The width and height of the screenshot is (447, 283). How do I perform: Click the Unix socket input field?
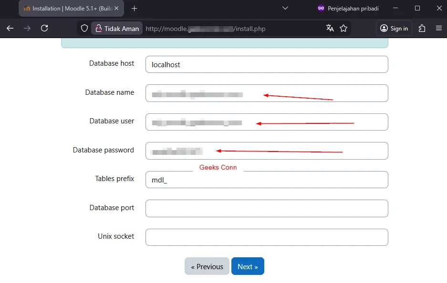coord(266,237)
